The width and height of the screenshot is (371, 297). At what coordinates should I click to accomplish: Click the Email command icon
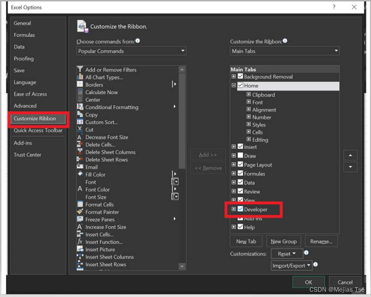click(x=80, y=166)
